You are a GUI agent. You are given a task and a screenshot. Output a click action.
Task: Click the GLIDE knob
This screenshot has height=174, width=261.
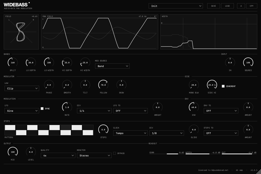pyautogui.click(x=194, y=130)
